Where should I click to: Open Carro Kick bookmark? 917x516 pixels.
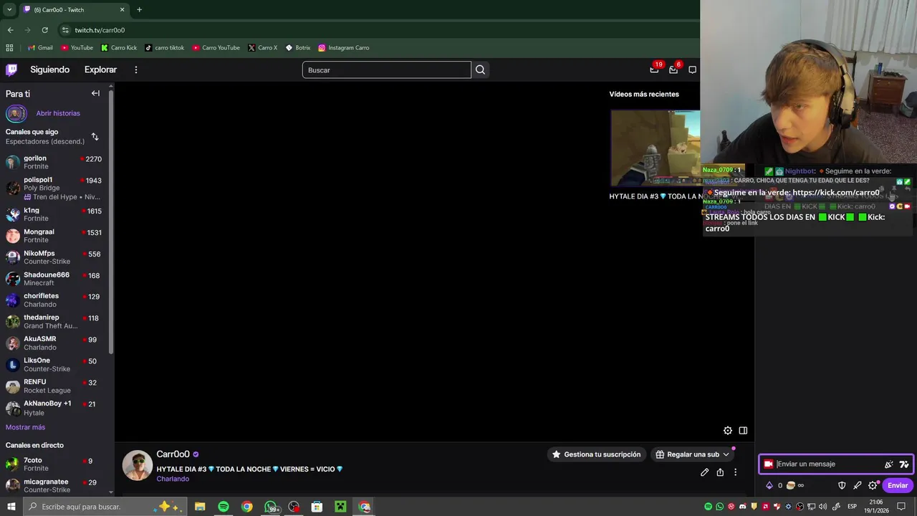[x=119, y=48]
